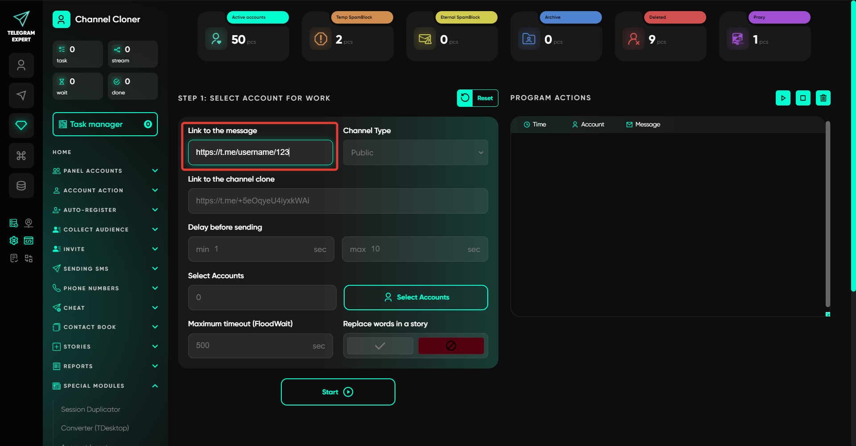Screen dimensions: 856x446
Task: Open Session Duplicator module
Action: [91, 410]
